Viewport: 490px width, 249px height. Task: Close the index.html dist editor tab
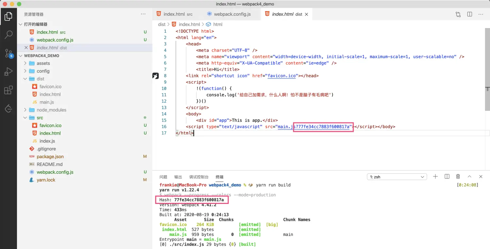pos(306,14)
